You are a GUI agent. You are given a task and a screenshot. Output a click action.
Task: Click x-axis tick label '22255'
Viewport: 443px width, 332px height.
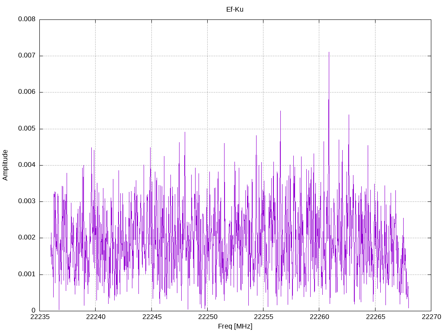coord(263,317)
